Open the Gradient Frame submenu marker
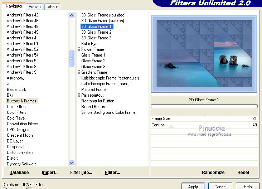Image resolution: width=262 pixels, height=189 pixels. 79,72
